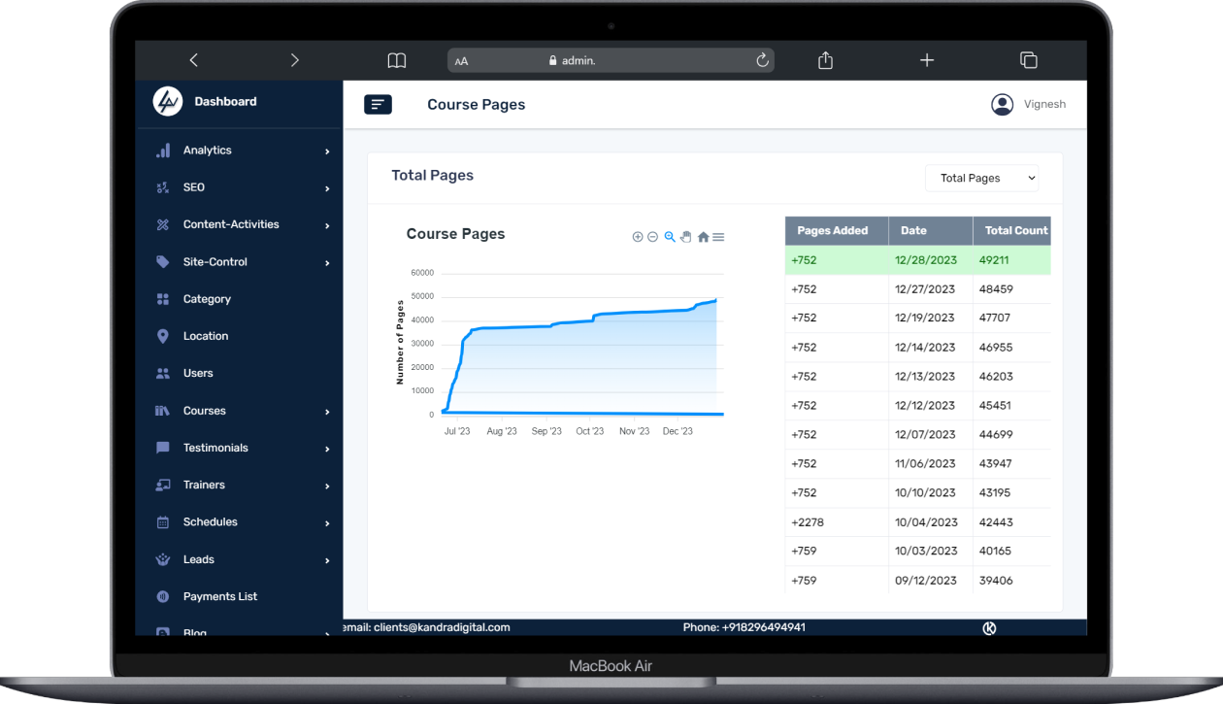
Task: Click the 12/28/2023 date cell
Action: [931, 260]
